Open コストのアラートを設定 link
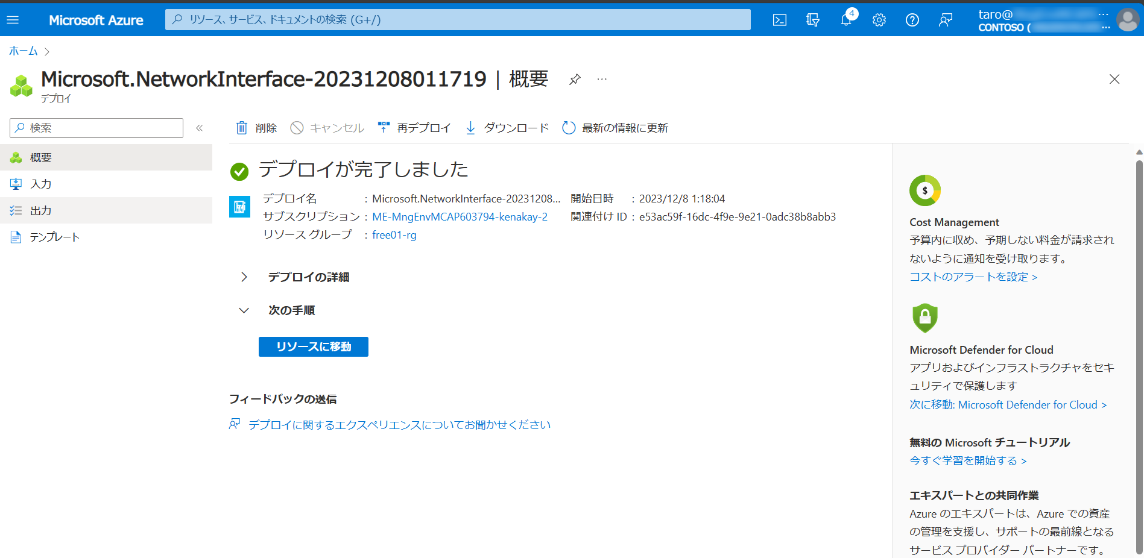Viewport: 1144px width, 558px height. click(x=973, y=277)
